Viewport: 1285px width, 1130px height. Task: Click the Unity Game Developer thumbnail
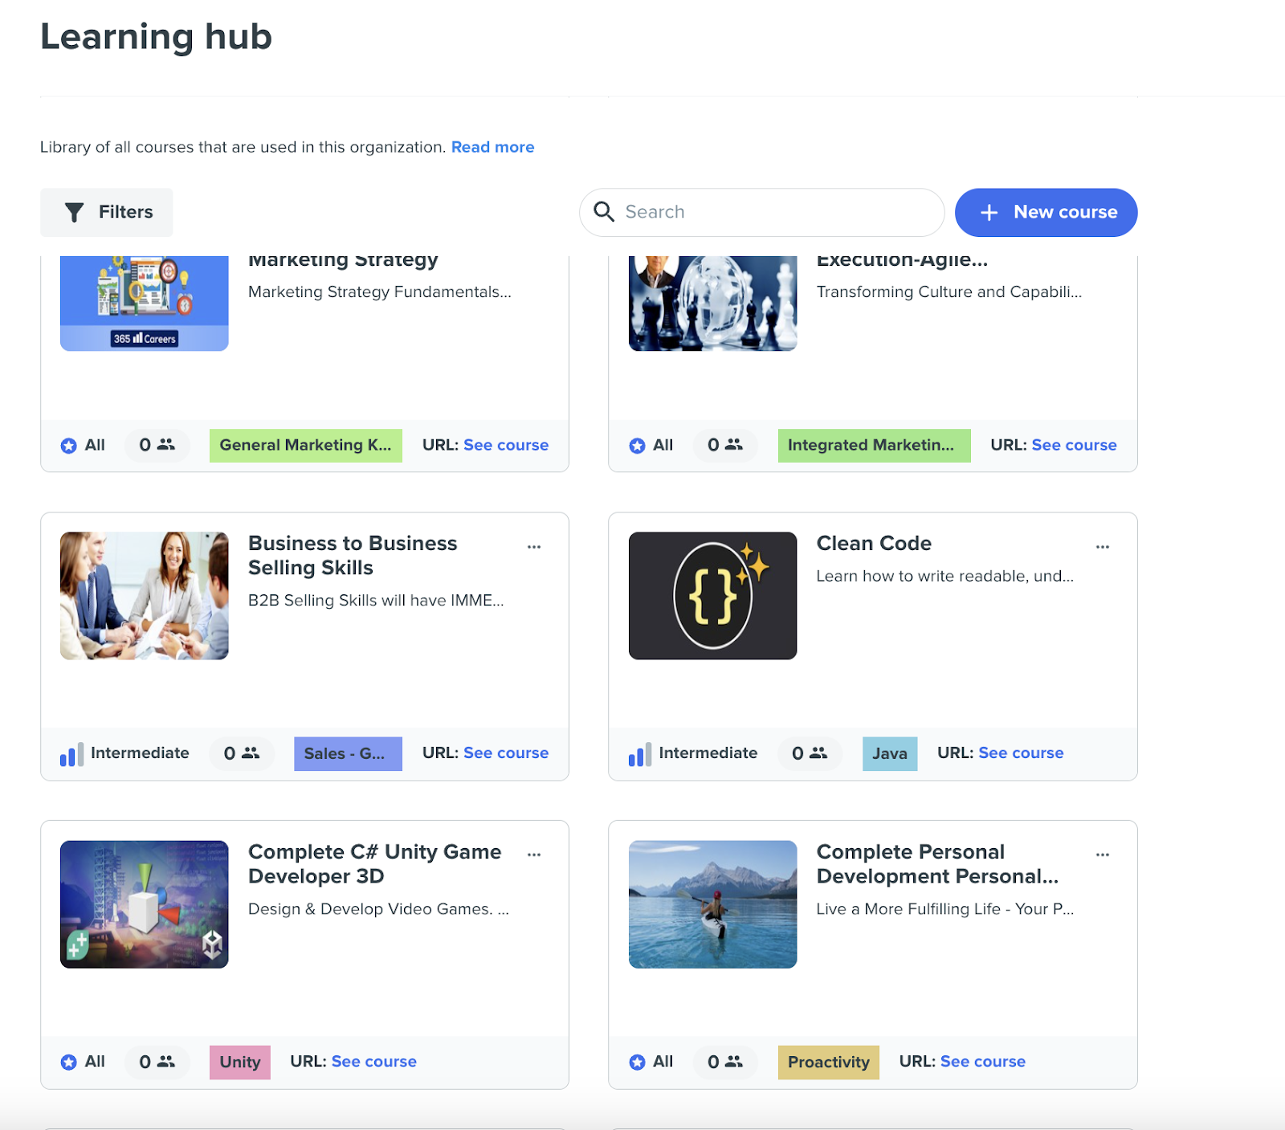pyautogui.click(x=145, y=904)
